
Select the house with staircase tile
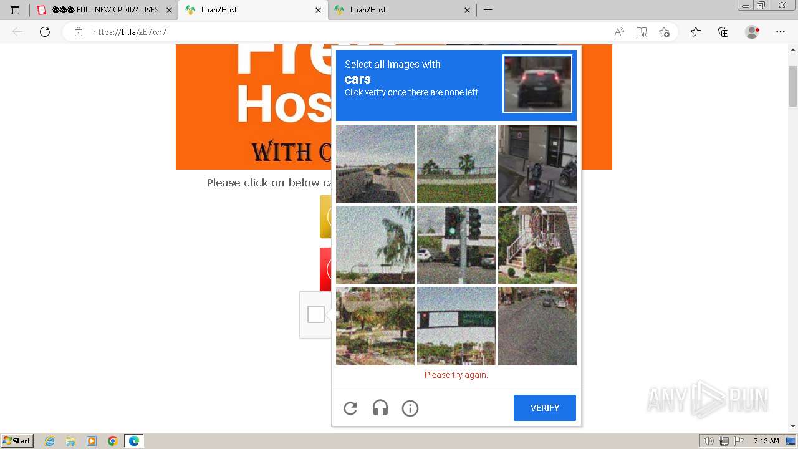537,245
